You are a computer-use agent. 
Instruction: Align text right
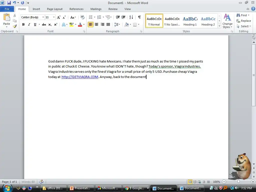(102, 24)
